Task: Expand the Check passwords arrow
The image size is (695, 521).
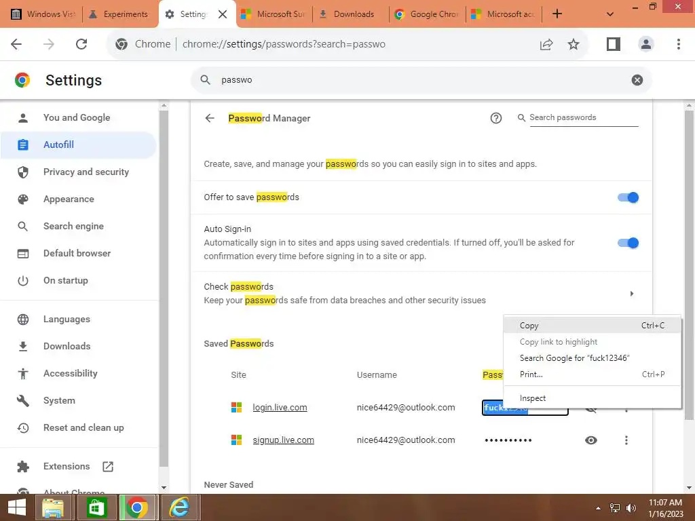Action: click(x=632, y=293)
